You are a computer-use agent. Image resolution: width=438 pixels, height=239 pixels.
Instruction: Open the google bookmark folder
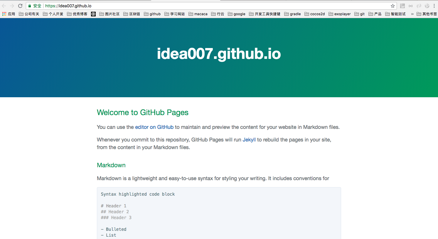point(237,14)
